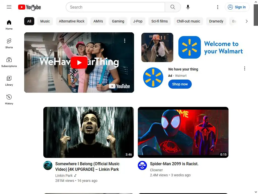The height and width of the screenshot is (194, 258).
Task: Open settings three-dot menu in header
Action: 217,7
